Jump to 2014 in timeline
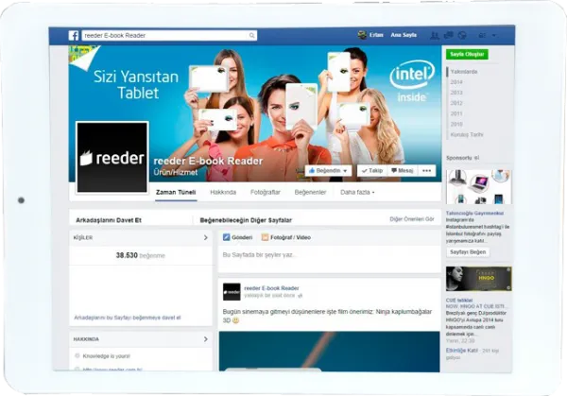Screen dimensions: 567x396 [x=456, y=82]
